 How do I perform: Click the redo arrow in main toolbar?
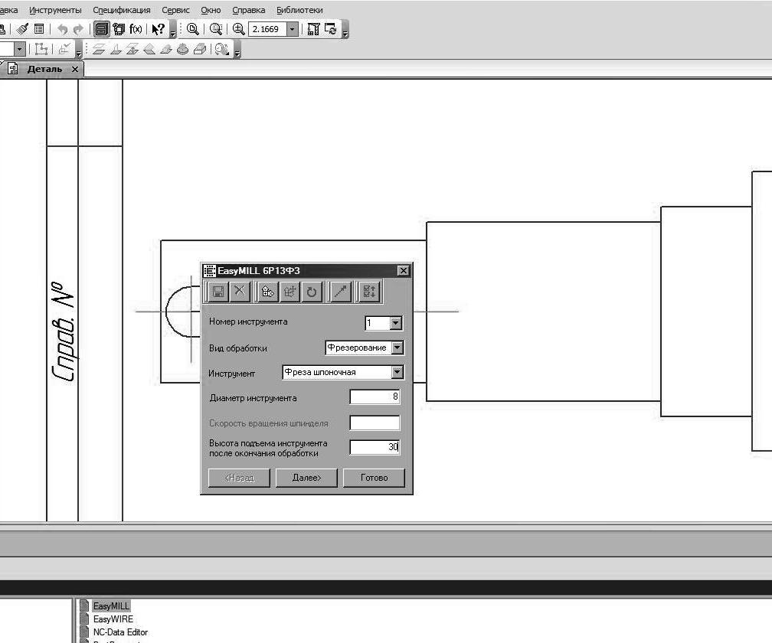(78, 29)
